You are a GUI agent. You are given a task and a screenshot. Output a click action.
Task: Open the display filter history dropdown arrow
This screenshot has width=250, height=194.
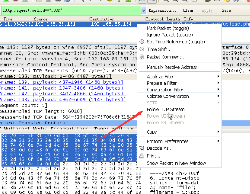[x=143, y=10]
